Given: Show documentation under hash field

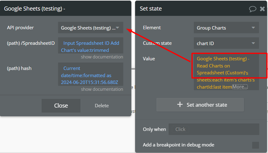Looking at the screenshot, I should click(102, 89).
